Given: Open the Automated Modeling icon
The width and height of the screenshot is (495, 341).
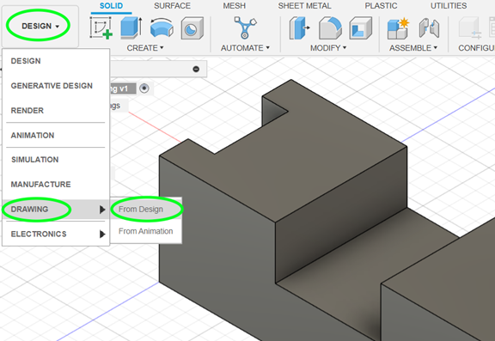Looking at the screenshot, I should 245,27.
